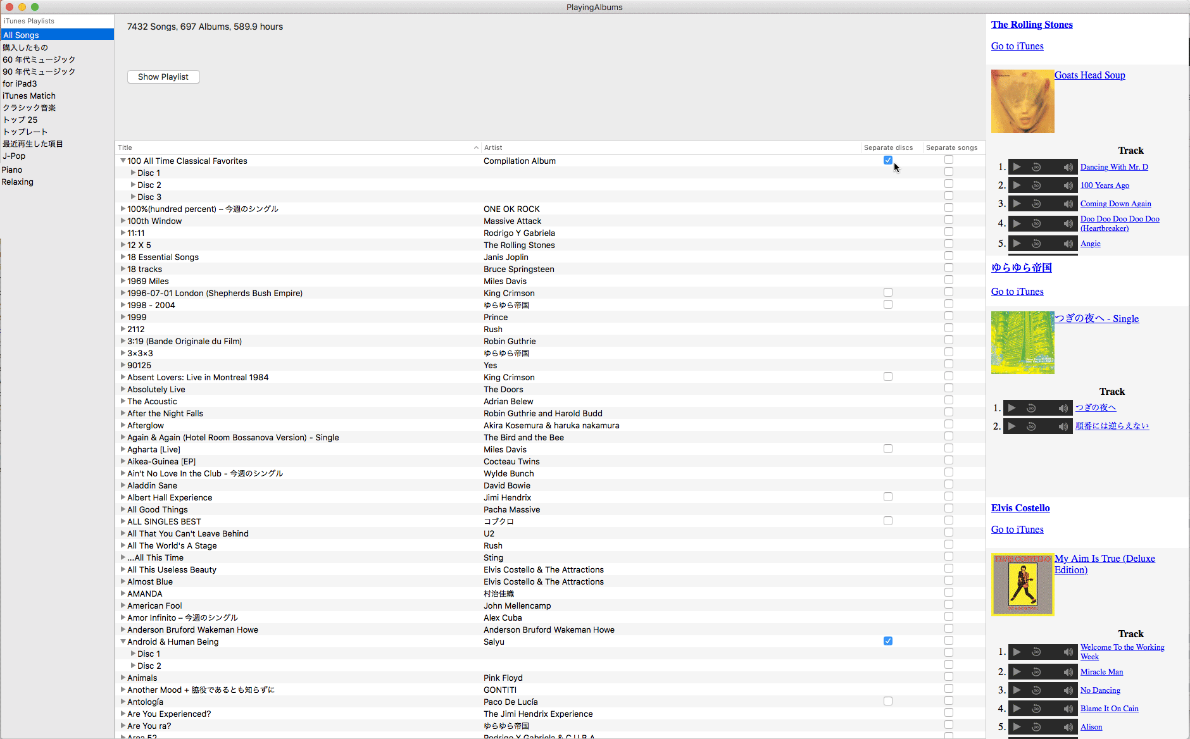Viewport: 1190px width, 739px height.
Task: Play the track 順番には逆らえない
Action: pyautogui.click(x=1011, y=426)
